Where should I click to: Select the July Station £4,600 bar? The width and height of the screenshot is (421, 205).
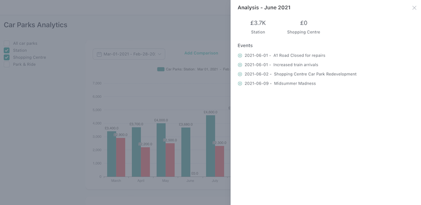(210, 146)
